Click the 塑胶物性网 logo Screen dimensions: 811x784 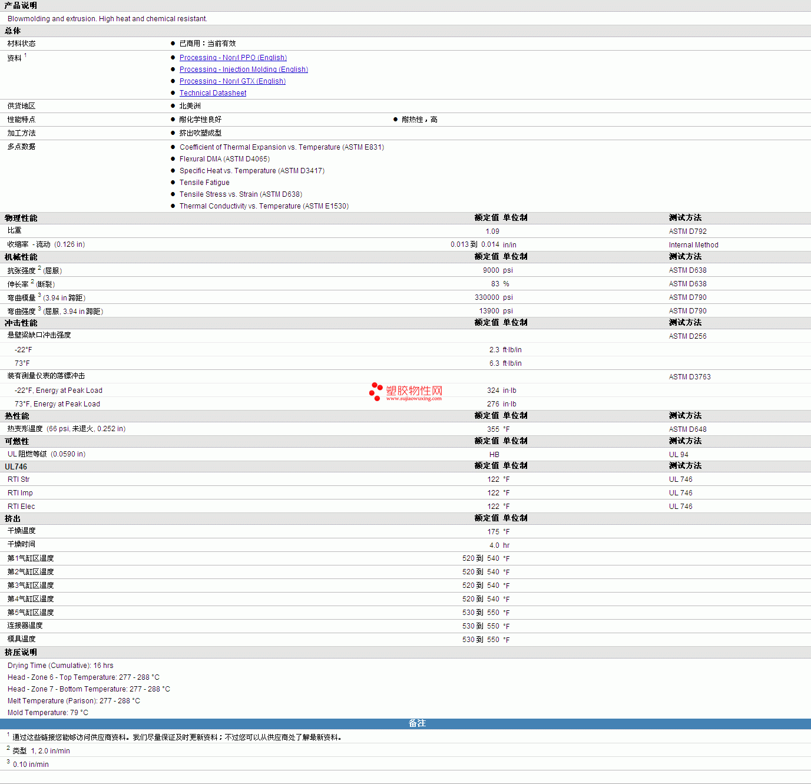click(406, 392)
